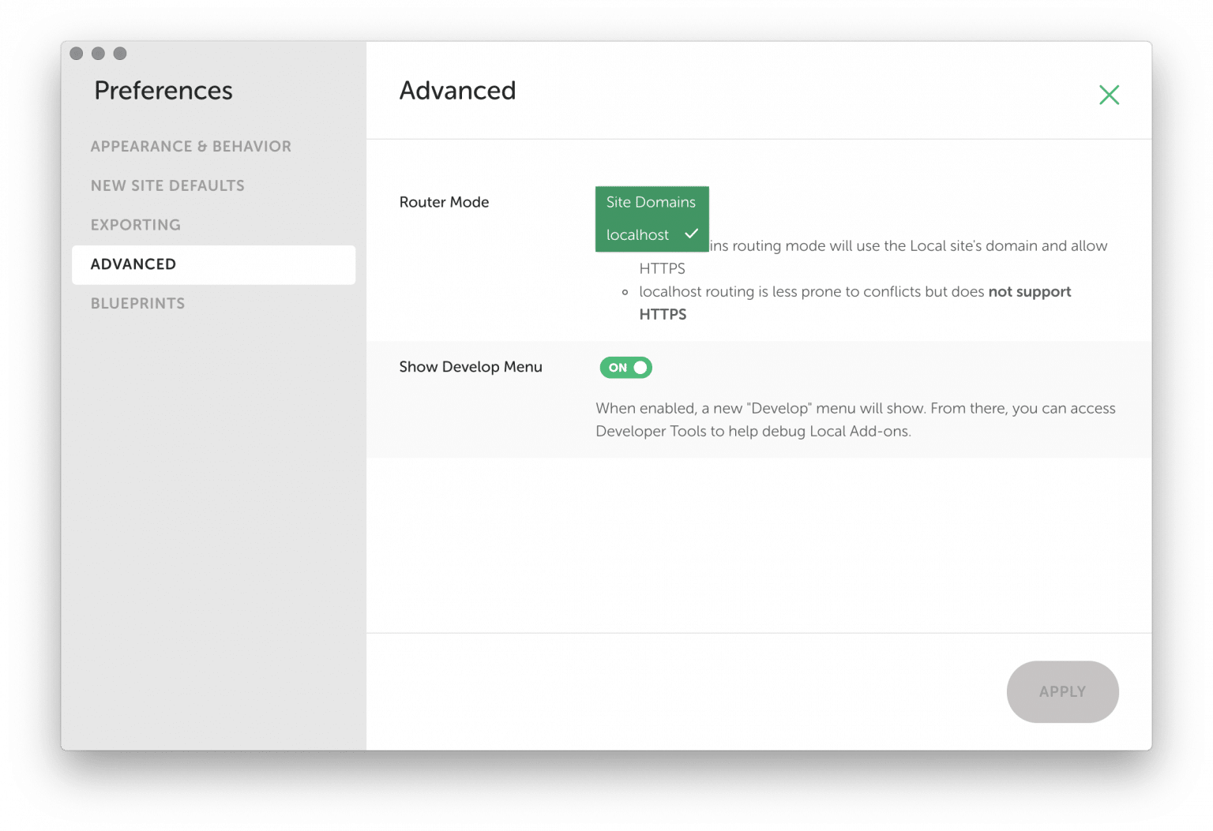Click the Router Mode label
1213x831 pixels.
(444, 202)
